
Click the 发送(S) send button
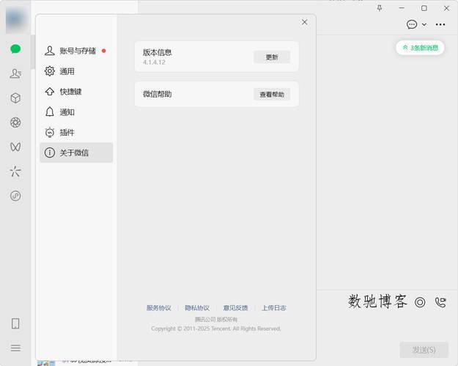[x=424, y=350]
